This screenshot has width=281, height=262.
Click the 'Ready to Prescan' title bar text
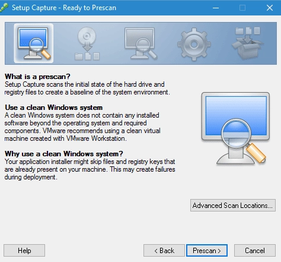tap(90, 8)
